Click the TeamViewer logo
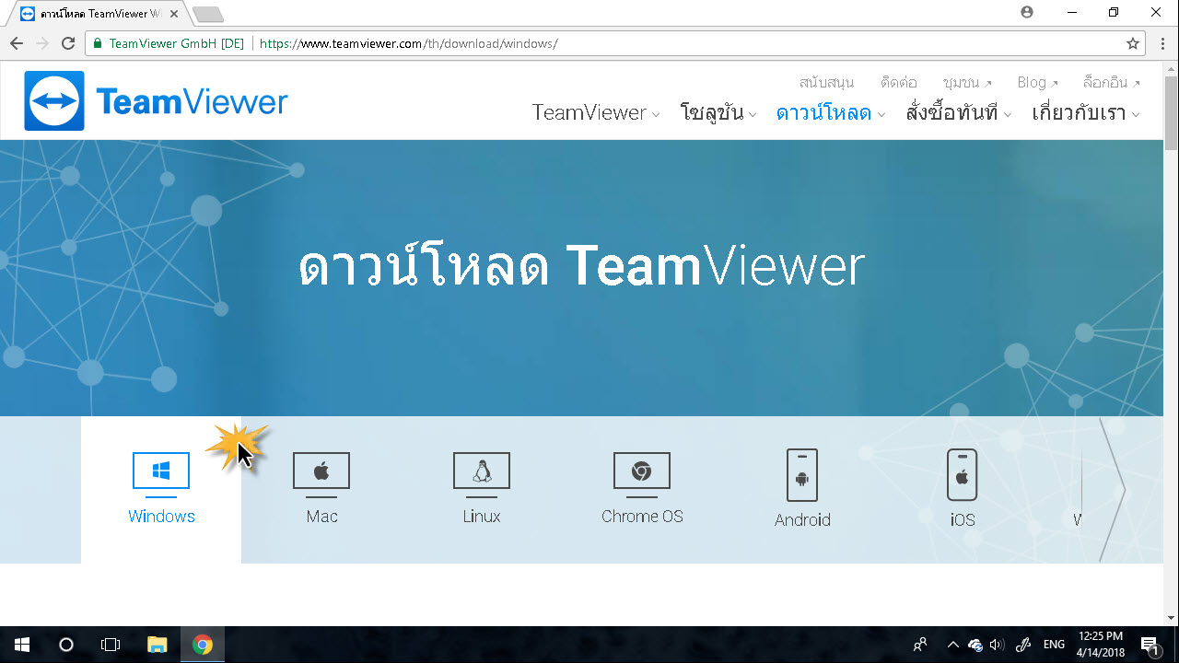Viewport: 1179px width, 663px height. pyautogui.click(x=157, y=101)
